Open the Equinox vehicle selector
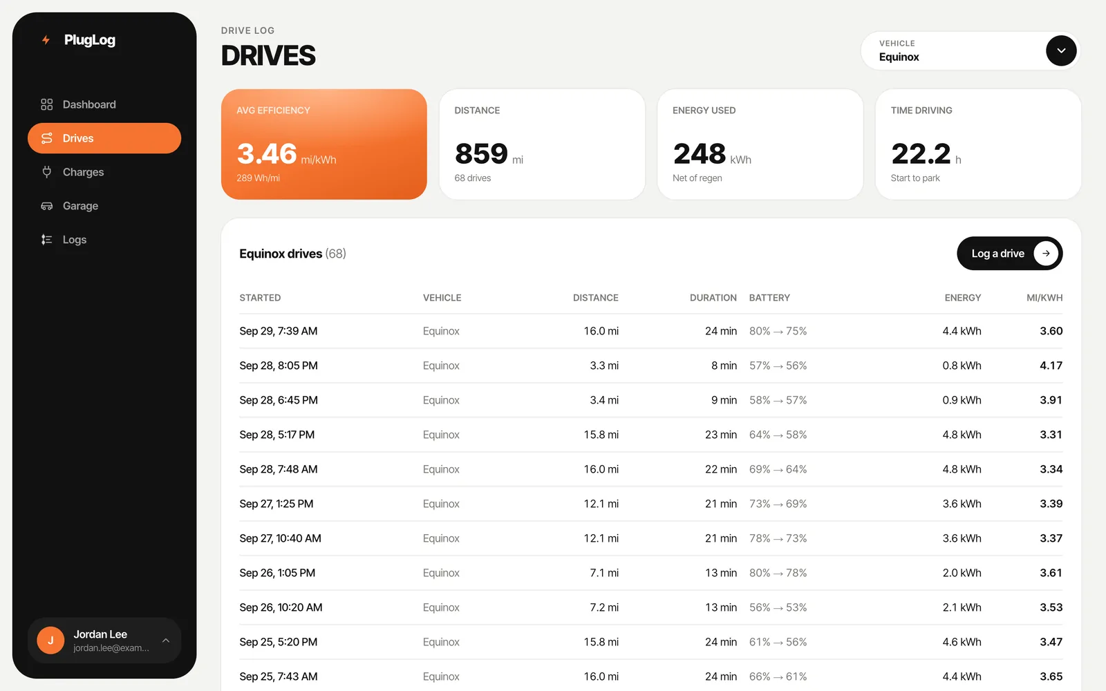The width and height of the screenshot is (1106, 691). coord(970,50)
